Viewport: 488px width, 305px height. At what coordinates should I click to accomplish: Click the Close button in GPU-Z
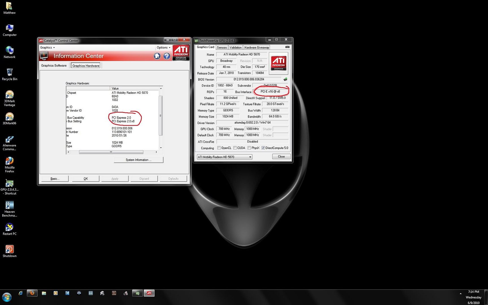pyautogui.click(x=281, y=156)
